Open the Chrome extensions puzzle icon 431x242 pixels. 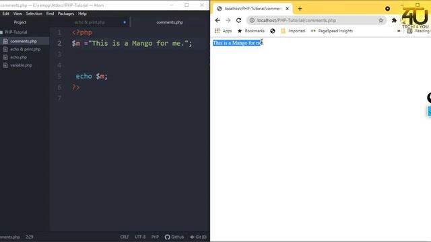tap(394, 20)
